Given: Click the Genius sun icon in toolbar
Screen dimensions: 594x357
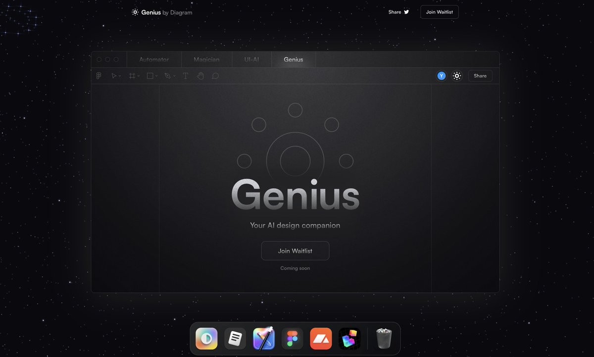Looking at the screenshot, I should tap(457, 76).
